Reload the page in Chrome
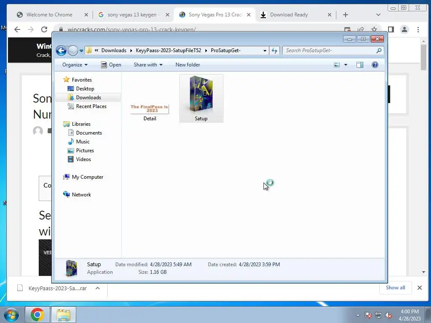This screenshot has height=323, width=431. point(44,29)
